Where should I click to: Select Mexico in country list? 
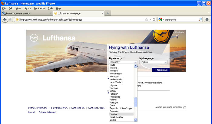(x=121, y=68)
